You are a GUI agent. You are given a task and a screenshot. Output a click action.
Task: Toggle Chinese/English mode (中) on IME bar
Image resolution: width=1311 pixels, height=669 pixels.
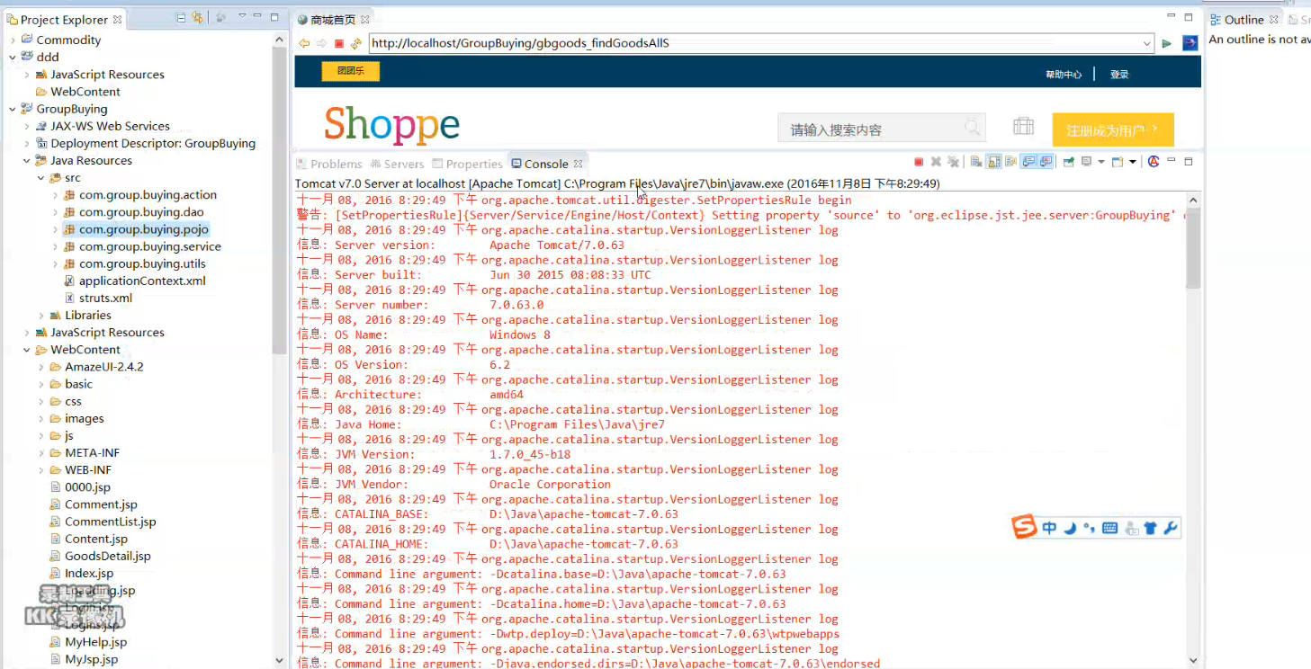tap(1049, 528)
